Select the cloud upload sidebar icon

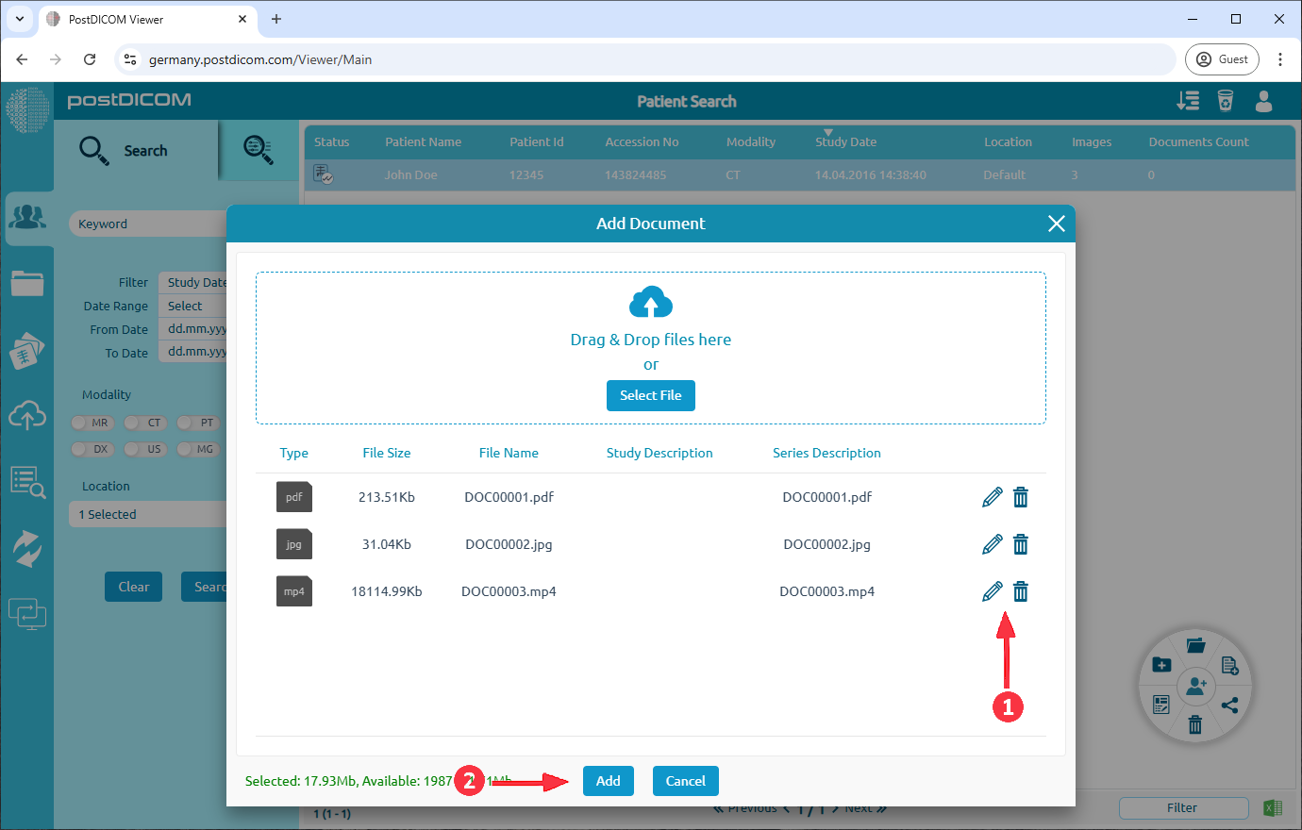pyautogui.click(x=28, y=415)
